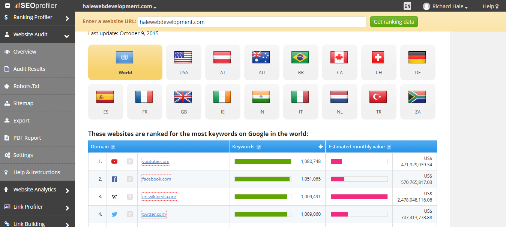Viewport: 506px width, 227px height.
Task: Expand the Link Profiler sidebar section
Action: point(38,207)
